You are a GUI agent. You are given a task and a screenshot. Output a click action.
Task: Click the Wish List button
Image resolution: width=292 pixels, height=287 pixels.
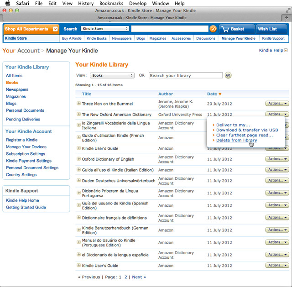(x=271, y=29)
